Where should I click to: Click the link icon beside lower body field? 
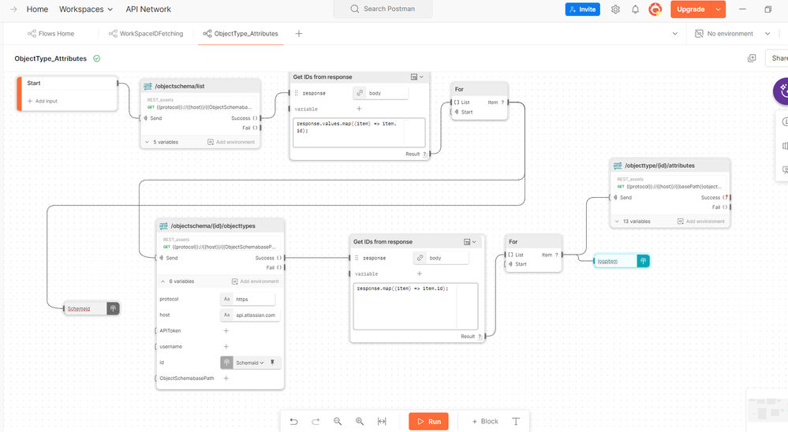(420, 258)
